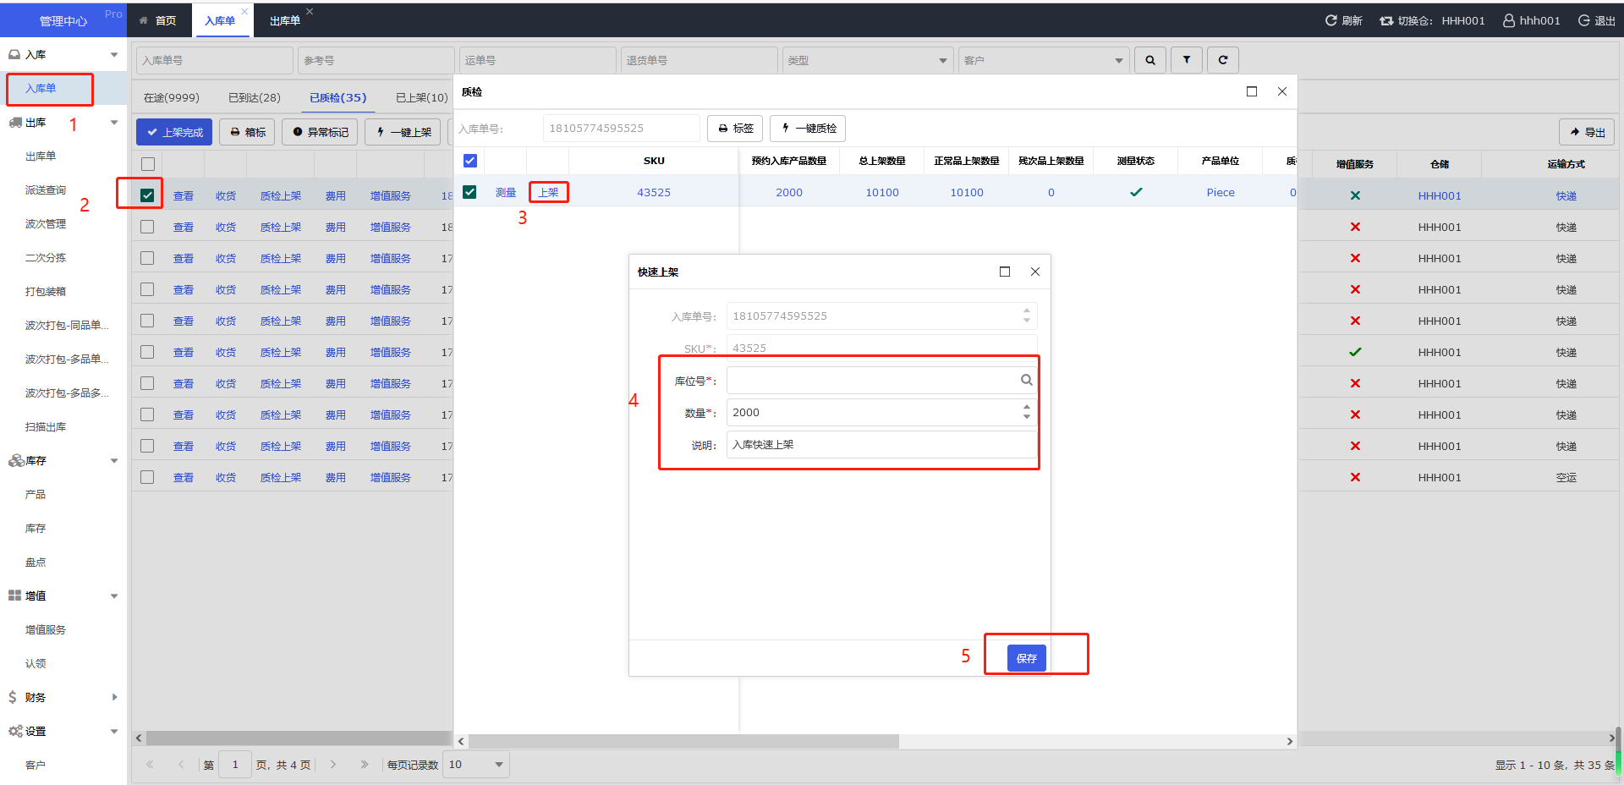
Task: Go to next page arrow in pager
Action: tap(333, 765)
